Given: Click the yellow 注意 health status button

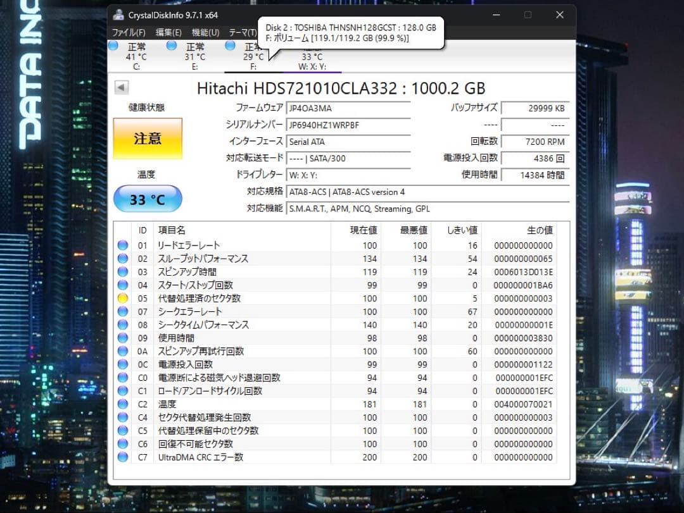Looking at the screenshot, I should pos(147,138).
